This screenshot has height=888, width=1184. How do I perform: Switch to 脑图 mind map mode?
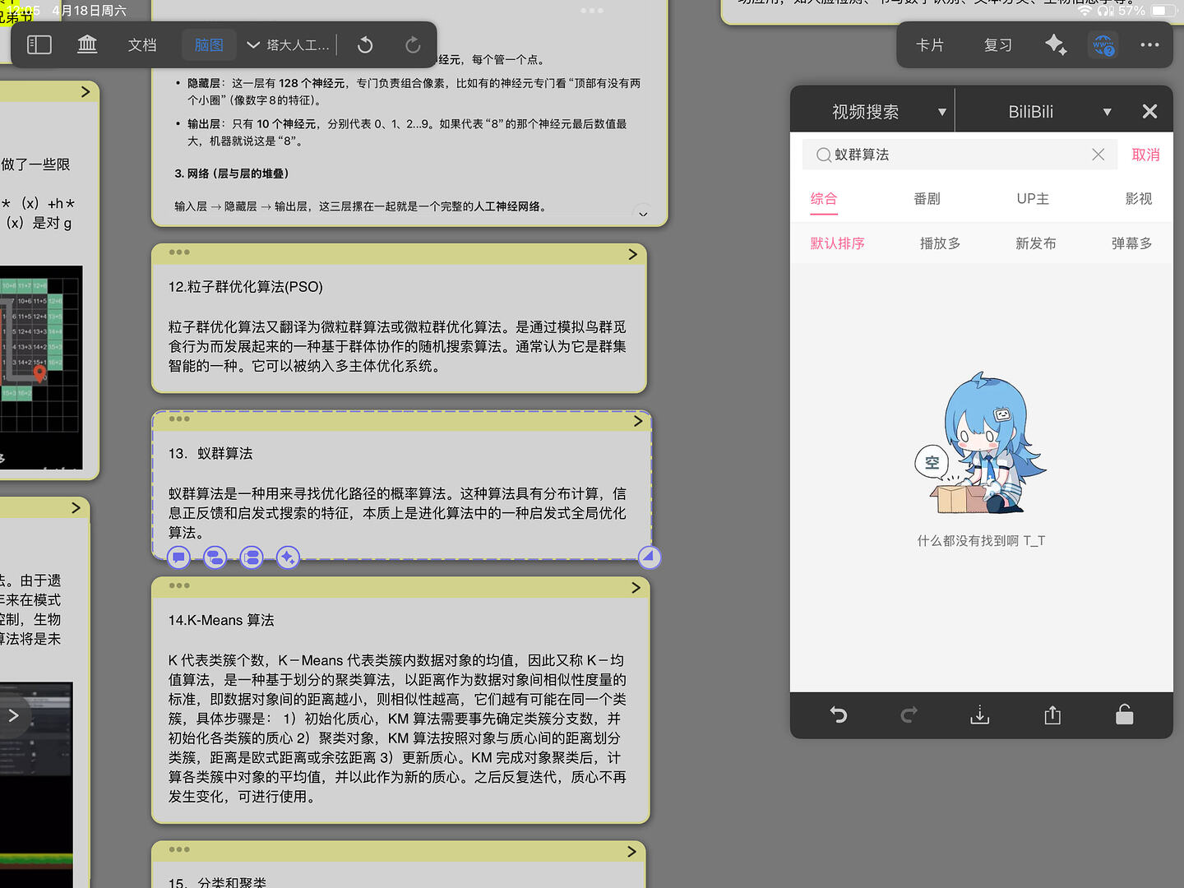click(x=209, y=45)
